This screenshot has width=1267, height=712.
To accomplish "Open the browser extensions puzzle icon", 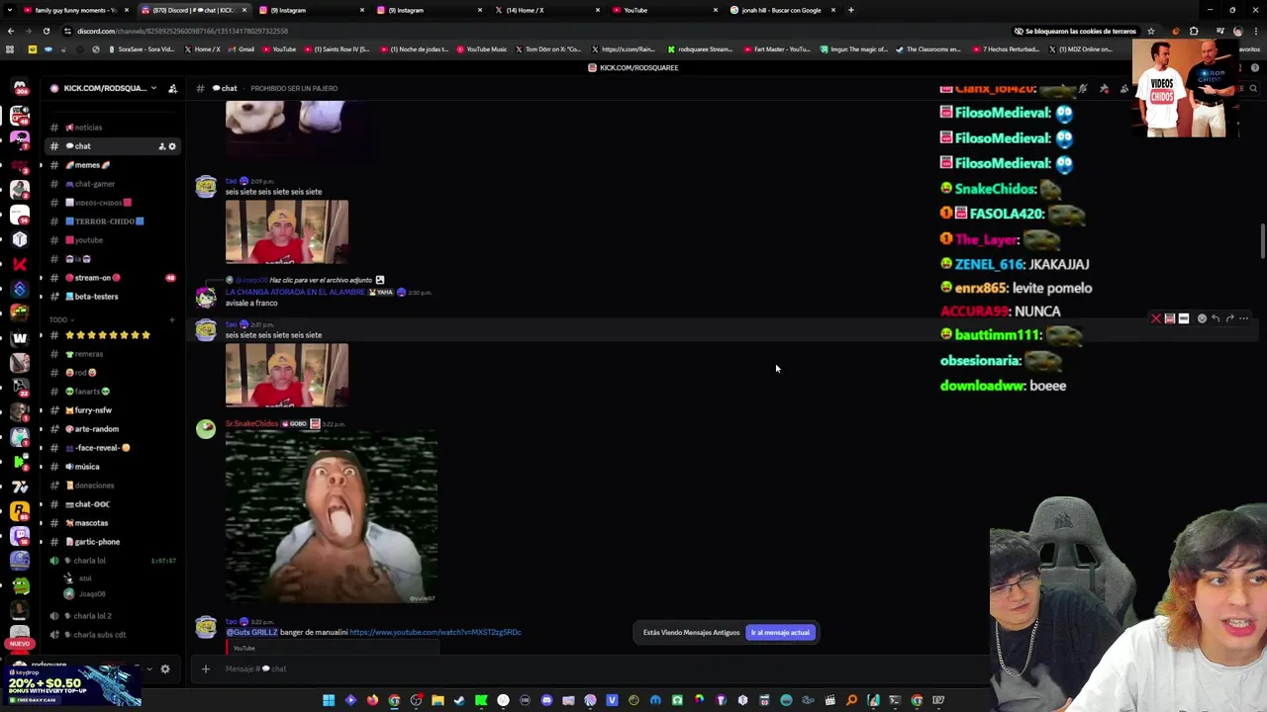I will [1194, 31].
